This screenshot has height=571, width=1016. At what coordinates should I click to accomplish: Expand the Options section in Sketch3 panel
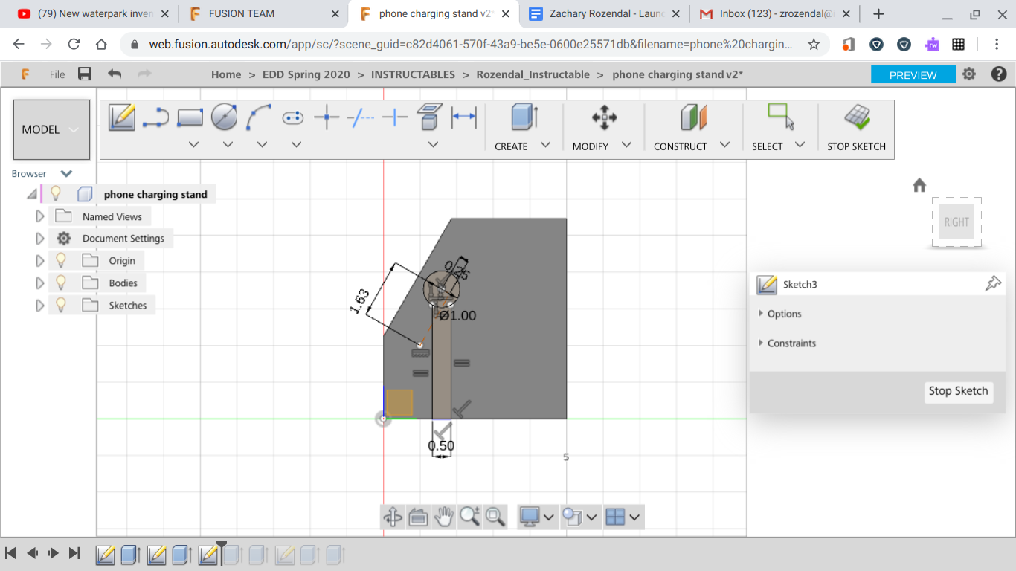pos(760,314)
